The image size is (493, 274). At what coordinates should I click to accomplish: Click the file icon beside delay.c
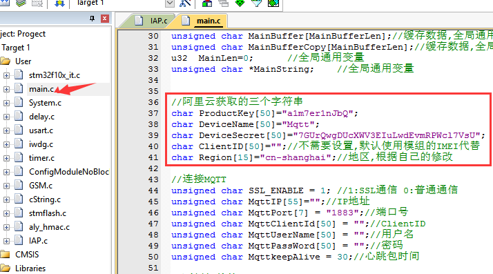click(19, 116)
